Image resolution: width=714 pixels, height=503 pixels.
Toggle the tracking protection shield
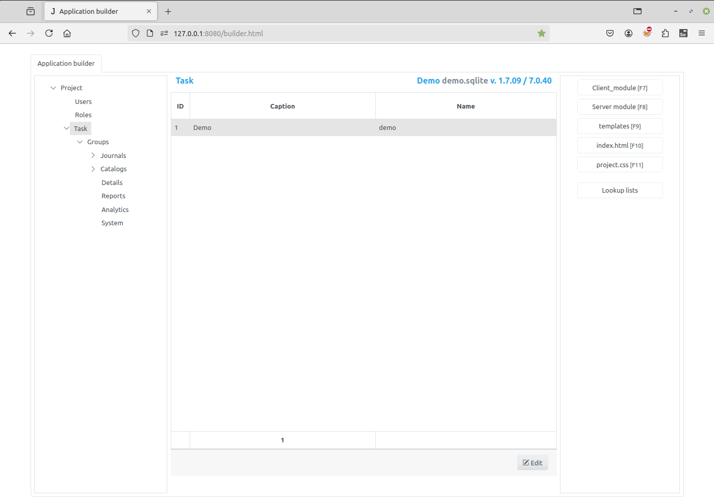[135, 33]
